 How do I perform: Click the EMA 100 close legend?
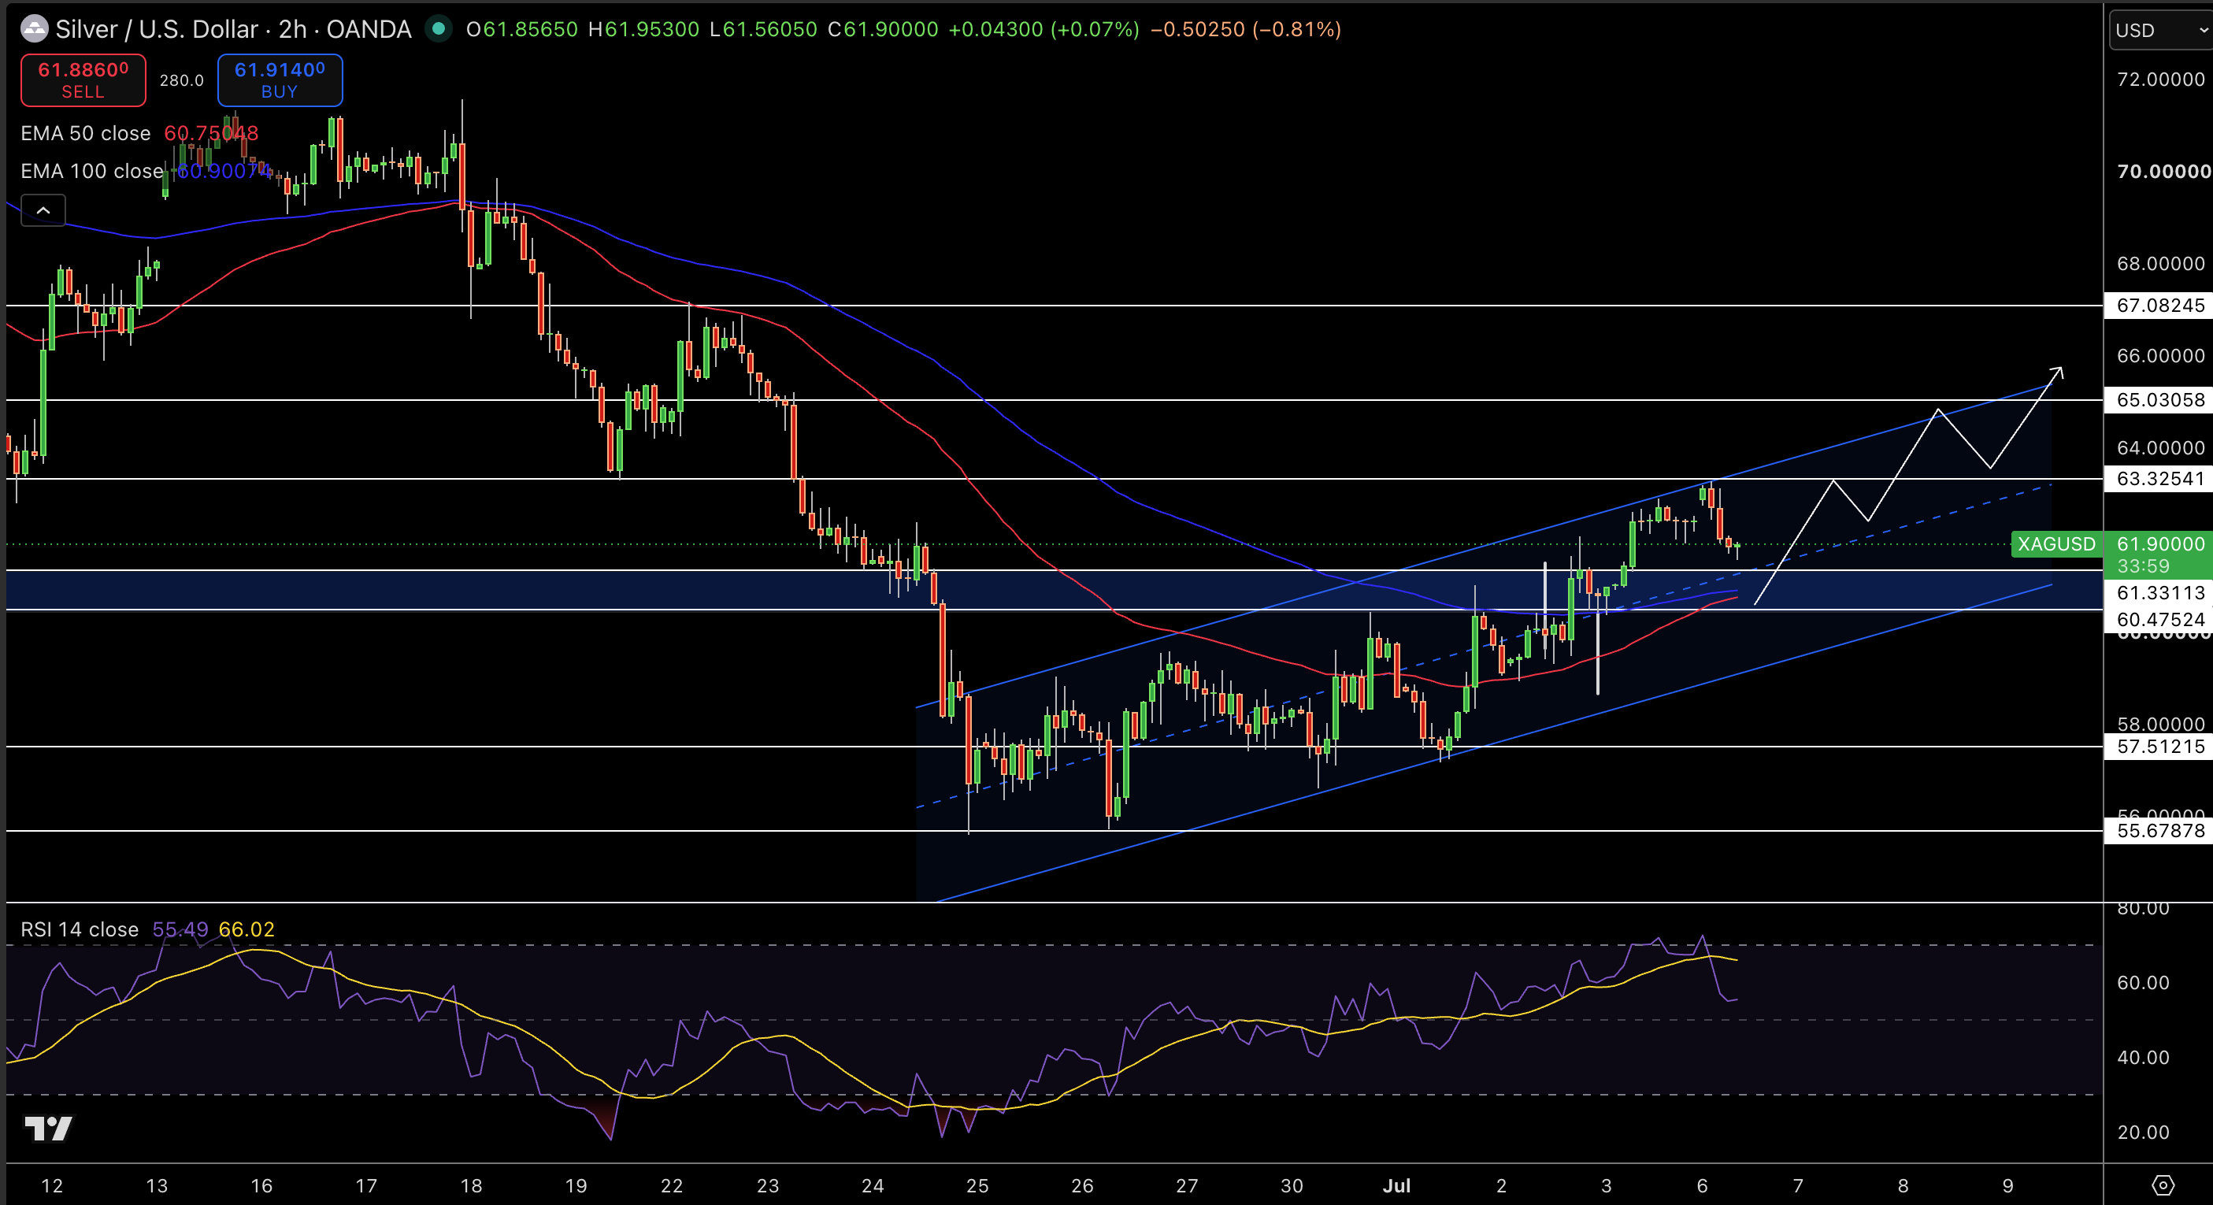pos(92,171)
